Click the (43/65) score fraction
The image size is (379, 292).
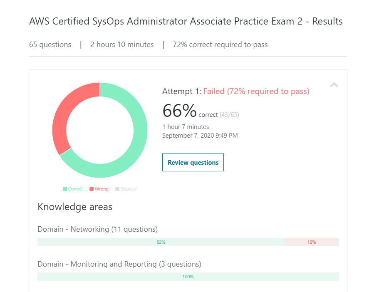point(229,115)
